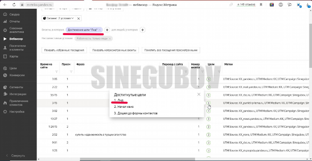Open Конверсии in the sidebar
The image size is (312, 161).
(17, 75)
